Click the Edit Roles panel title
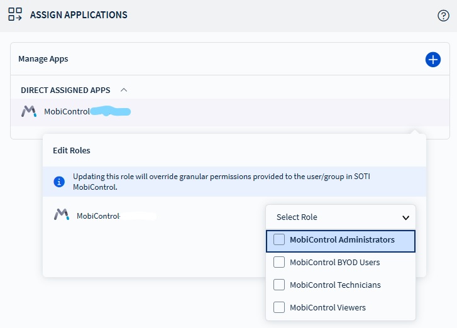 [71, 151]
